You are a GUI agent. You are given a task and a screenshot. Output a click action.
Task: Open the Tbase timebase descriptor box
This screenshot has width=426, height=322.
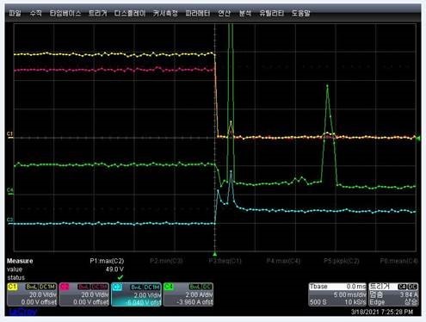point(337,294)
